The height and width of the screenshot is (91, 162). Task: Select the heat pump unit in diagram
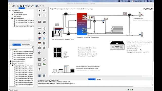[x=57, y=32]
